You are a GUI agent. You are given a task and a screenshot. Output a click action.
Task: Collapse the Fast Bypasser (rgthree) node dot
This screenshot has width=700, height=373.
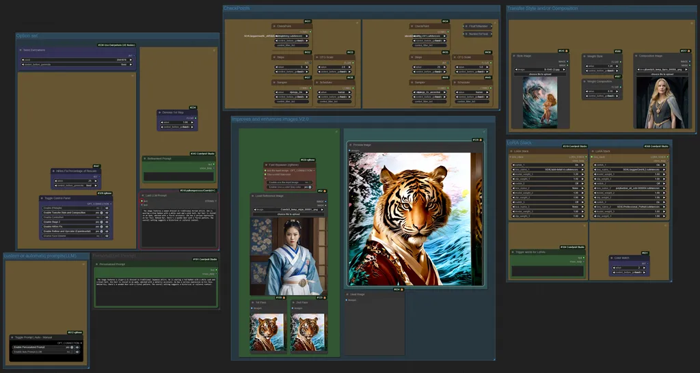point(267,165)
